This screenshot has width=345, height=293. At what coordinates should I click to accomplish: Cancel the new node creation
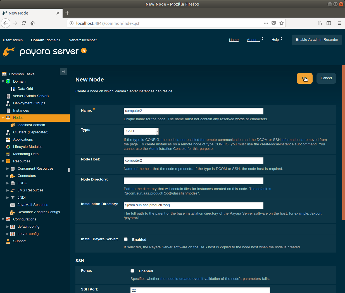326,78
